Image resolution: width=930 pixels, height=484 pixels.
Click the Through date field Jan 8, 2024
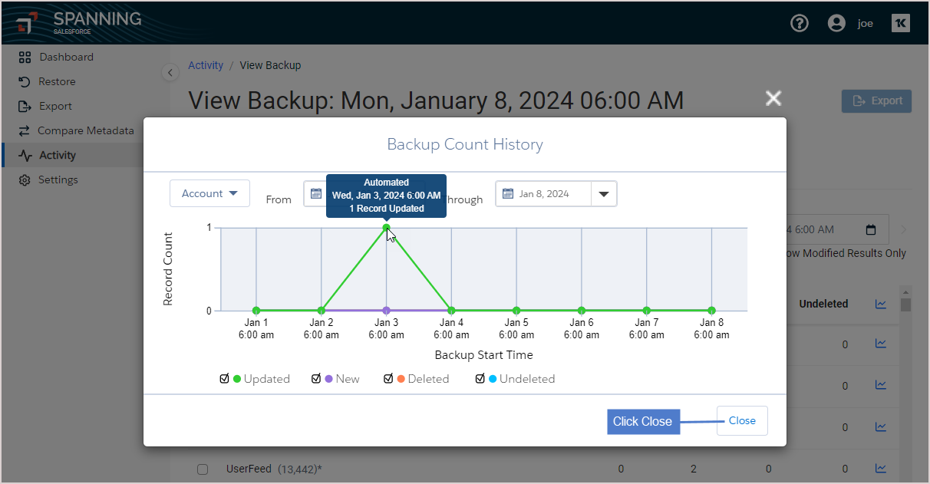544,194
